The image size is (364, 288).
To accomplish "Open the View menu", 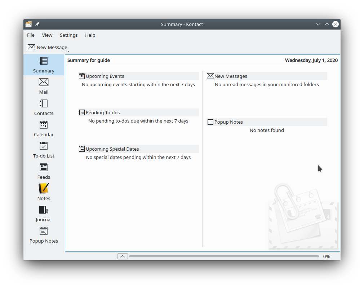I will (47, 35).
